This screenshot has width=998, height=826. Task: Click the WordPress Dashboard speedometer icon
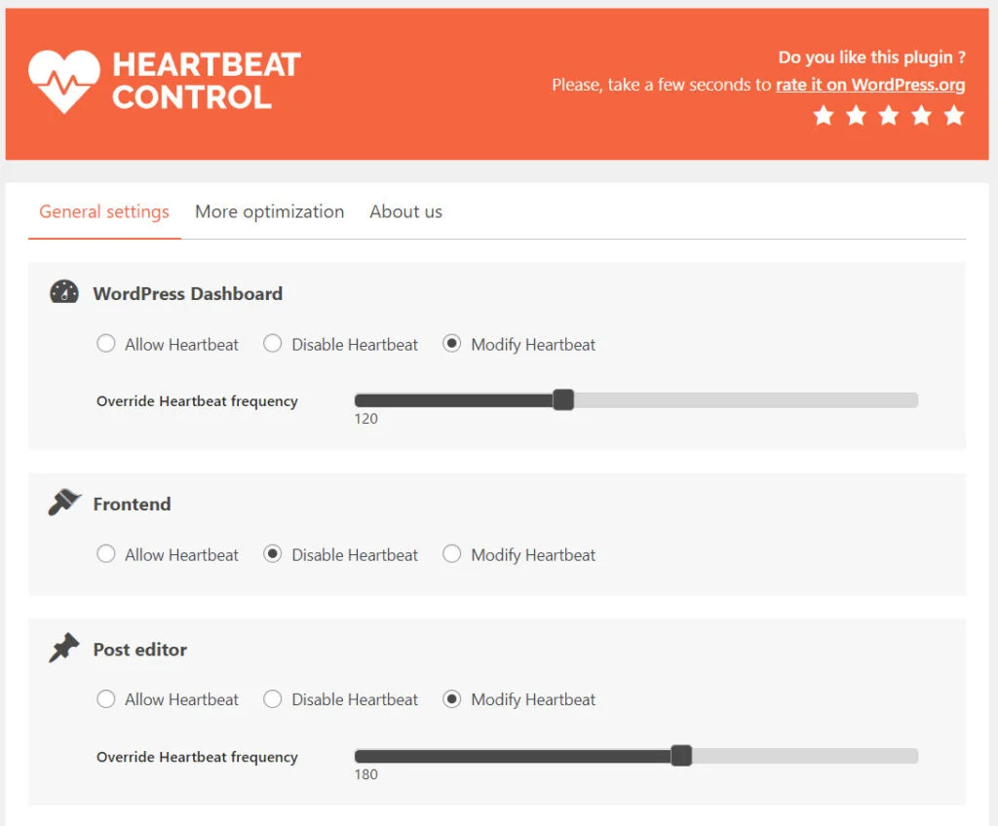pos(63,291)
